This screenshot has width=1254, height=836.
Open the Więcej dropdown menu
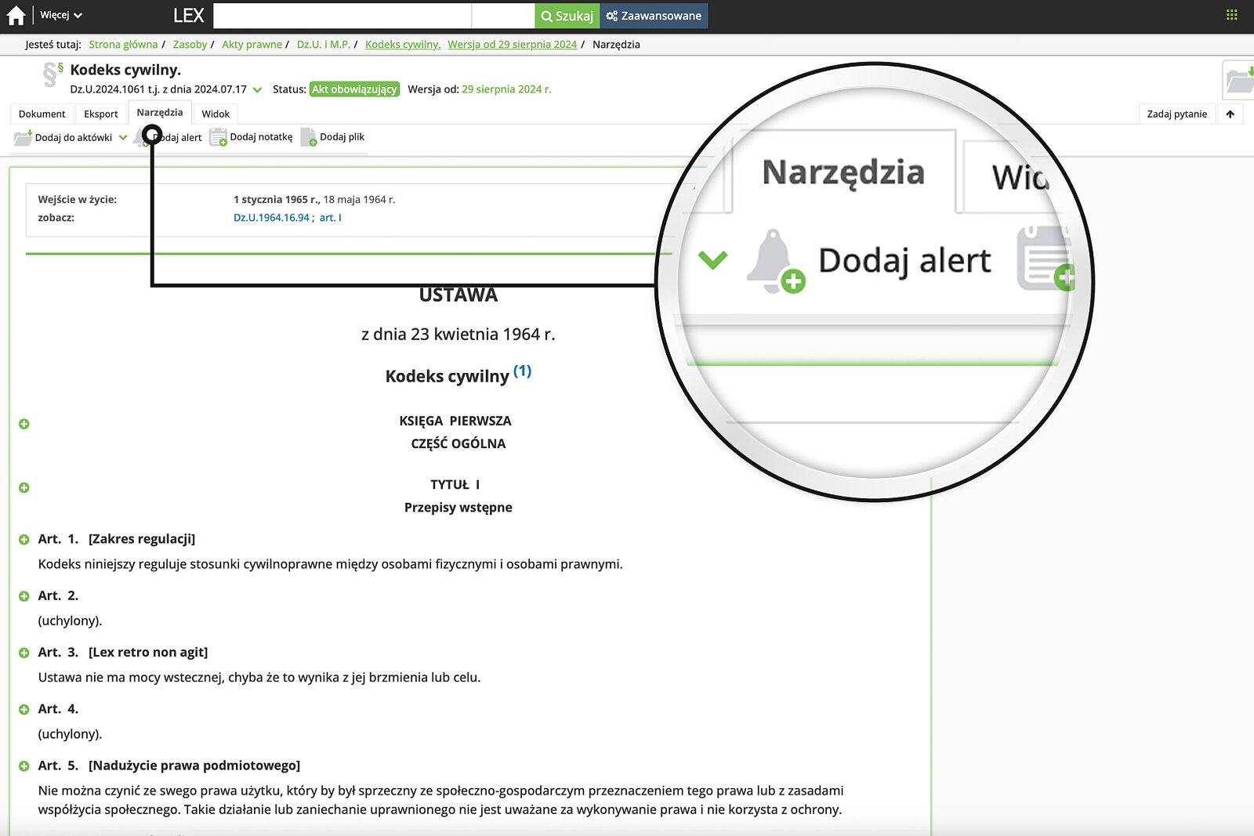pyautogui.click(x=55, y=14)
